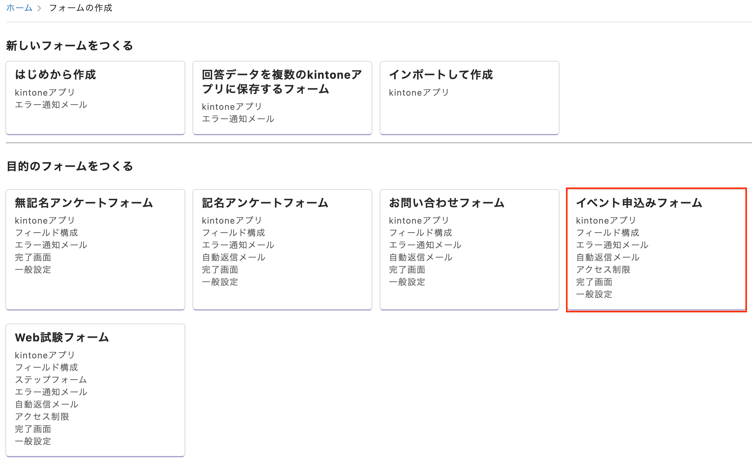Click 完了画面 in 無記名アンケートフォーム card
Screen dimensions: 752x462
coord(33,257)
